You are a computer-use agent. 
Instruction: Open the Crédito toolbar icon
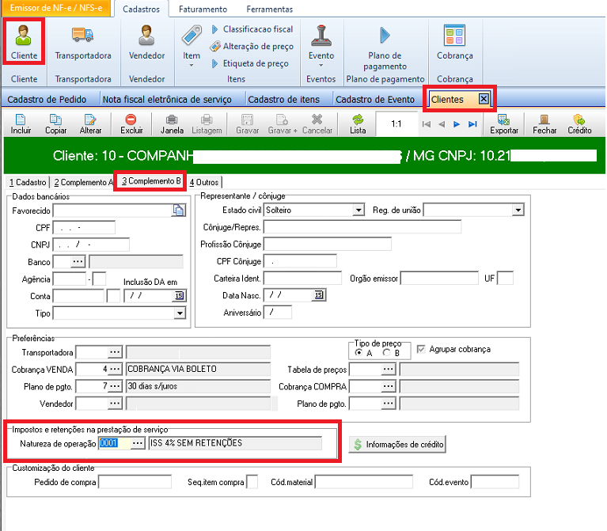(579, 119)
